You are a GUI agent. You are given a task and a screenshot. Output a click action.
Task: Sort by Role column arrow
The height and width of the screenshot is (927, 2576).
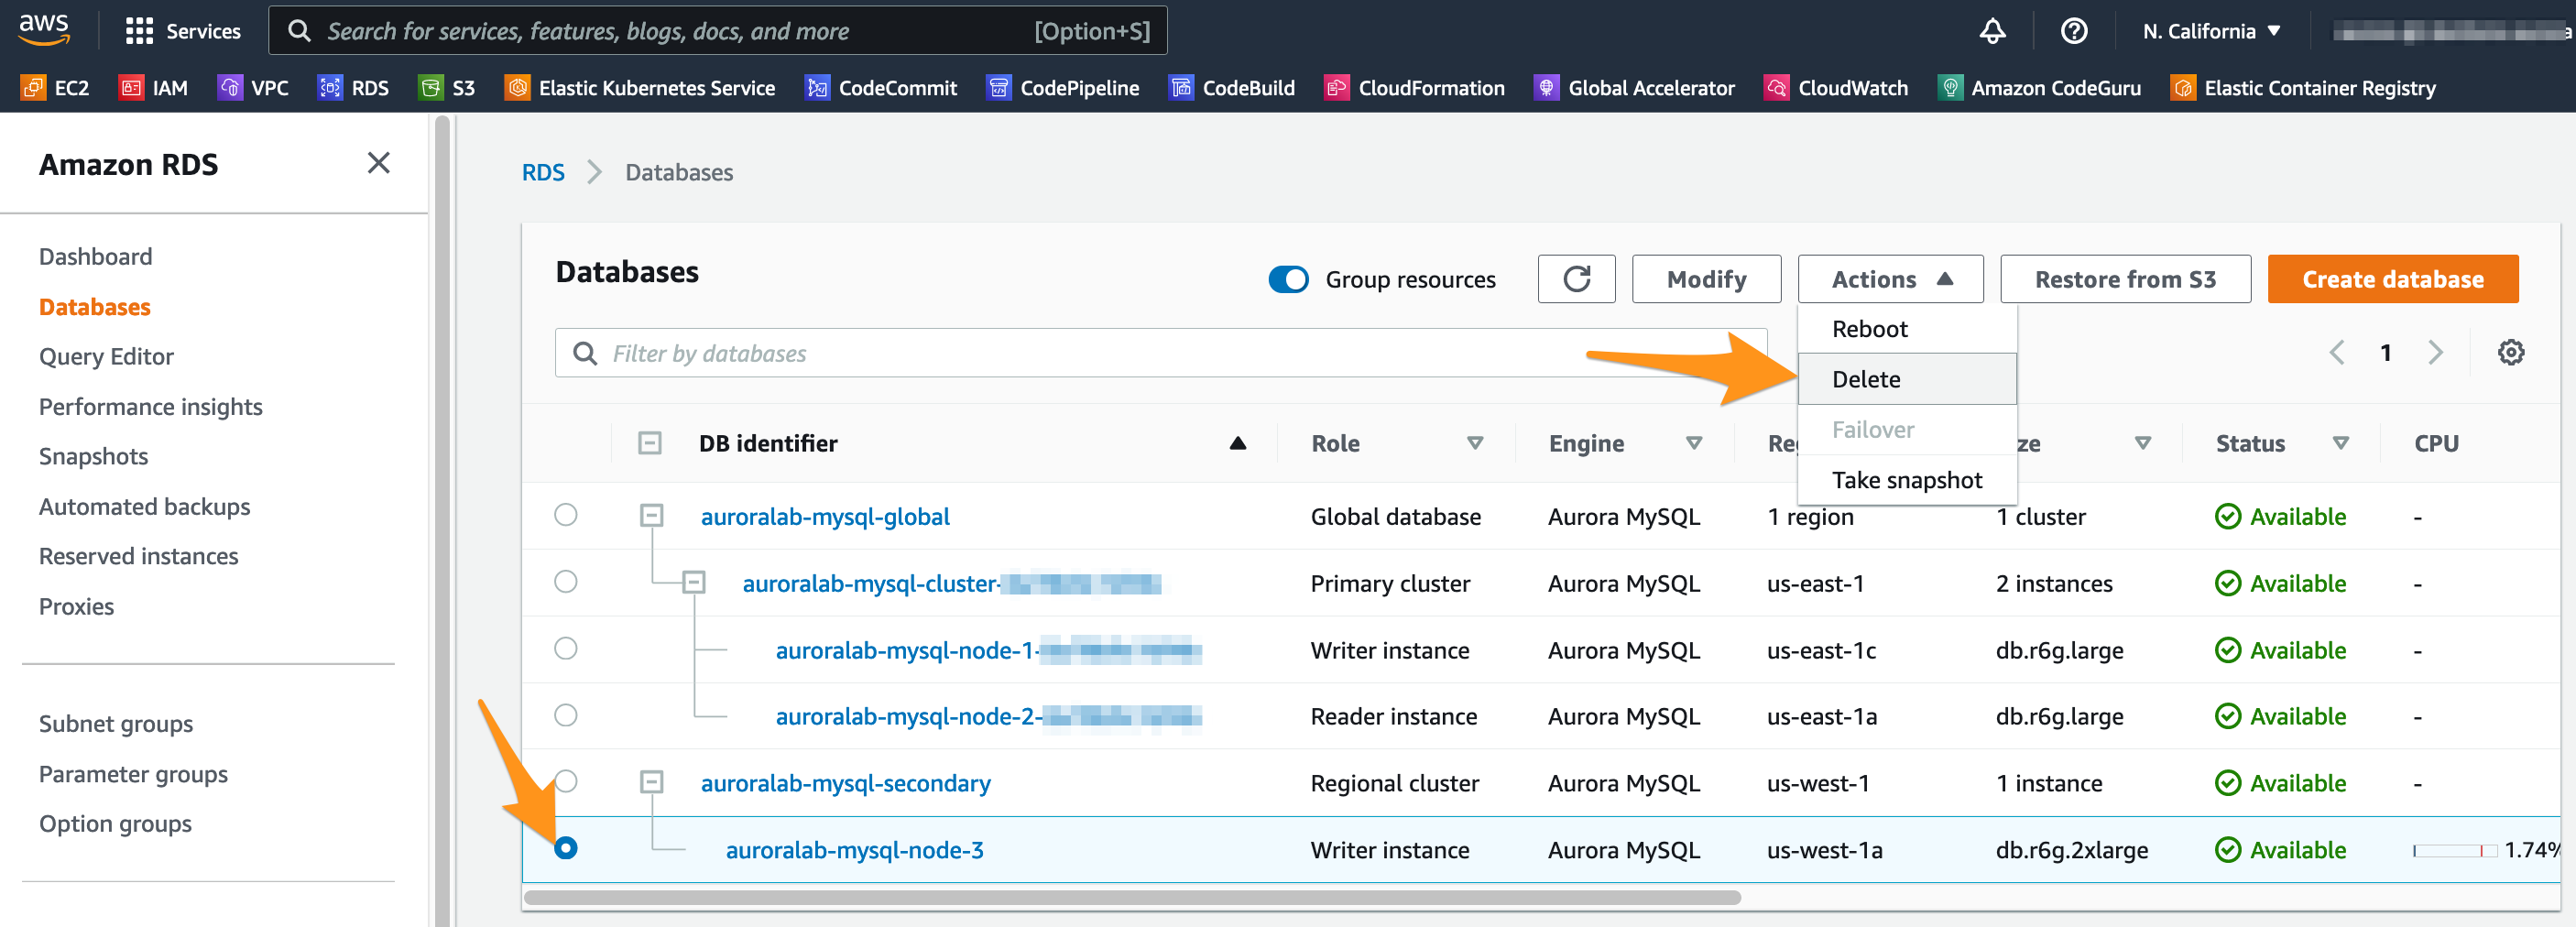click(x=1474, y=443)
